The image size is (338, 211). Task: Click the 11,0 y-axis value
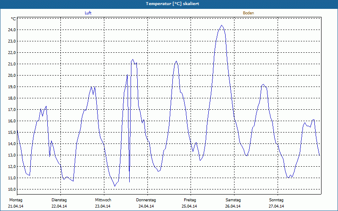12,178
